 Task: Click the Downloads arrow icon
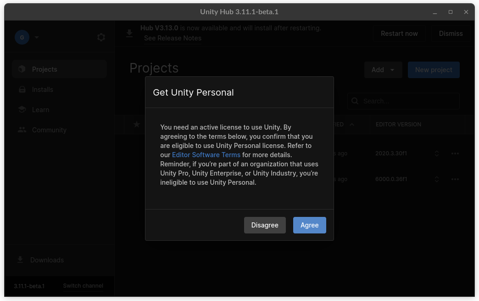[20, 260]
